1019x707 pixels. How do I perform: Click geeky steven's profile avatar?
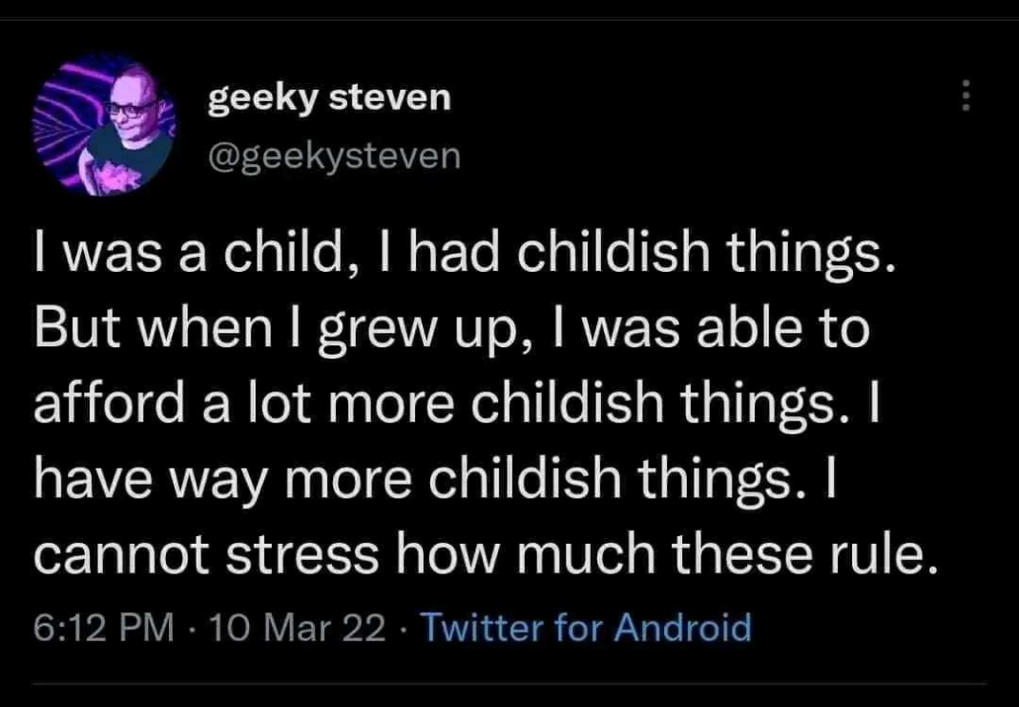104,125
